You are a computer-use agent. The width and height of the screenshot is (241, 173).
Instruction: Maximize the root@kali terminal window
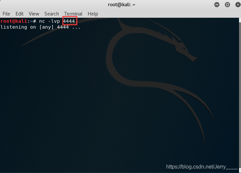pos(227,5)
